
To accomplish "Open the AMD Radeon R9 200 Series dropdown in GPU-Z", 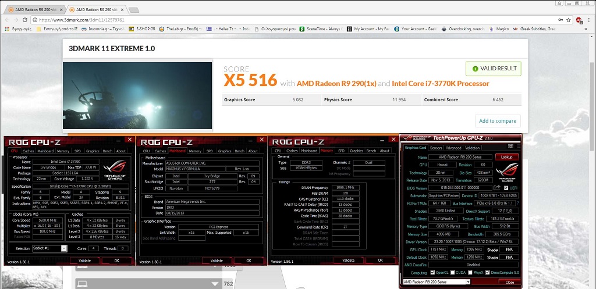I will [437, 282].
